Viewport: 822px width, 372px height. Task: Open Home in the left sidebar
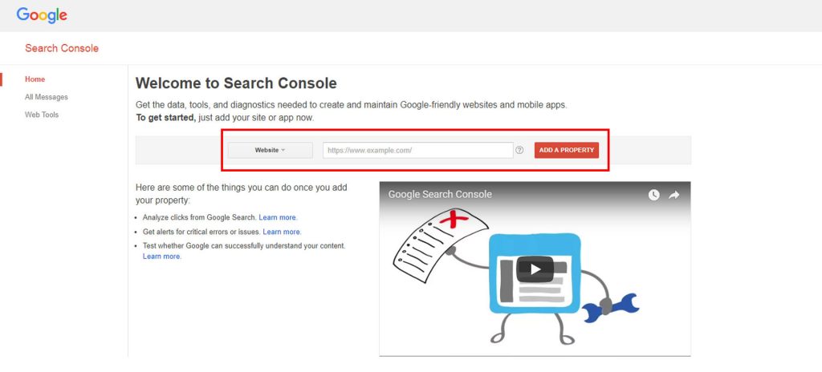(x=35, y=79)
